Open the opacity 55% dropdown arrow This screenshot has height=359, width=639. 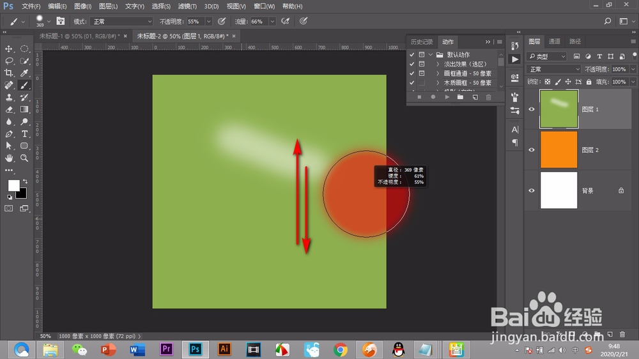[209, 22]
